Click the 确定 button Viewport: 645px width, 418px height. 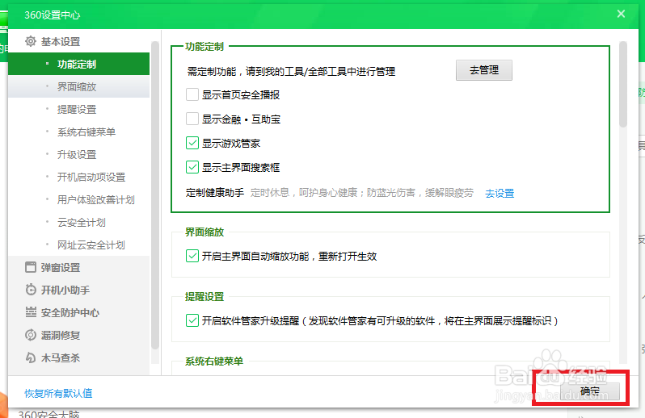coord(590,391)
